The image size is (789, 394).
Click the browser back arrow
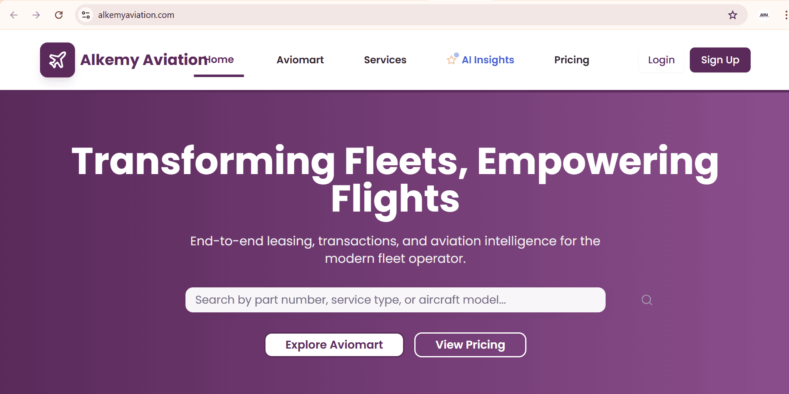tap(14, 15)
